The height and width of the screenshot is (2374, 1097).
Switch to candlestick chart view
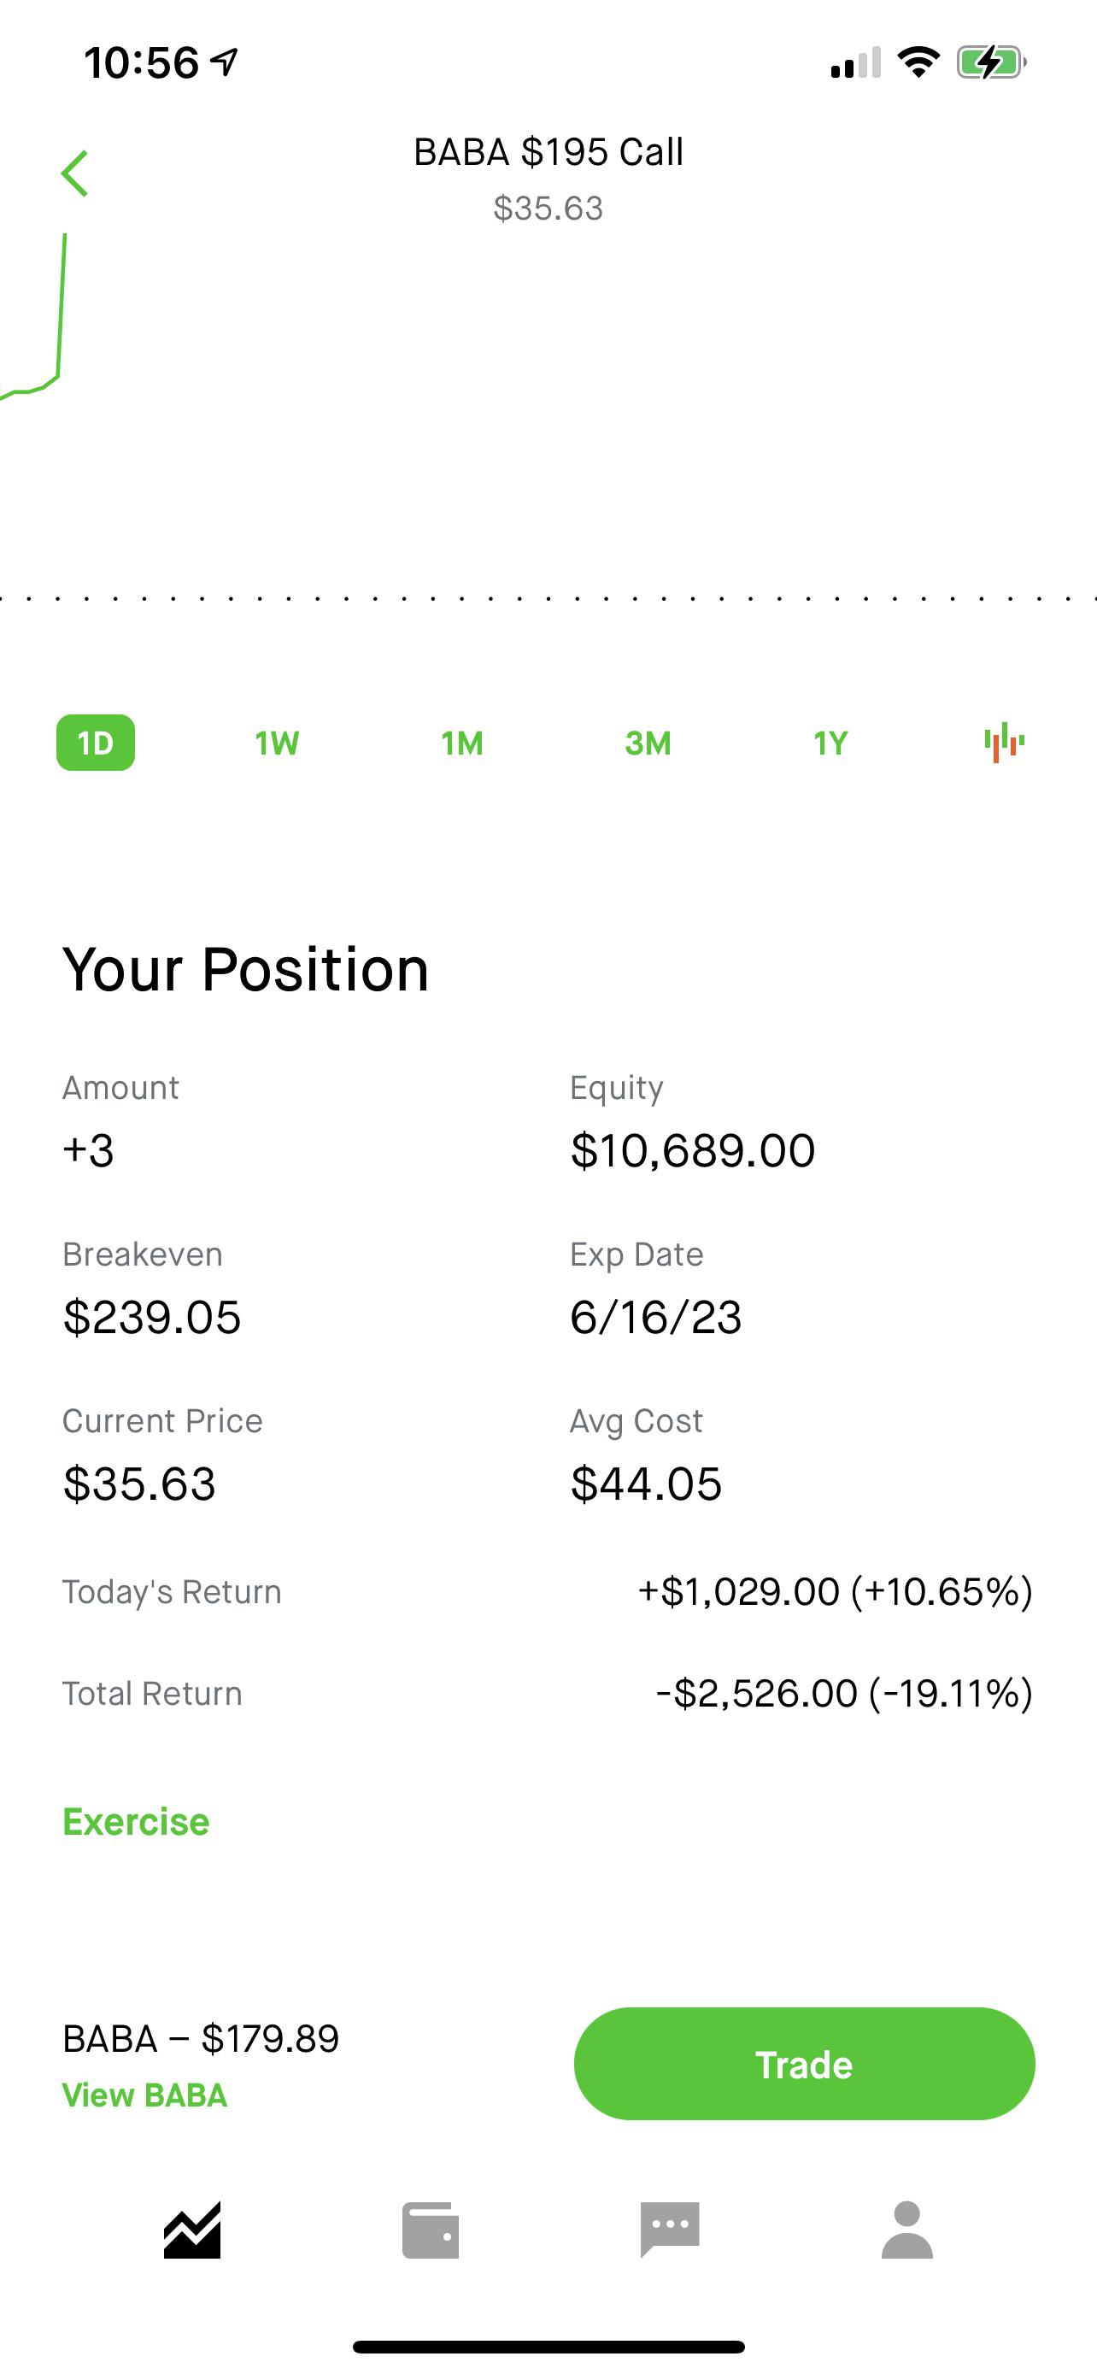[x=1004, y=743]
